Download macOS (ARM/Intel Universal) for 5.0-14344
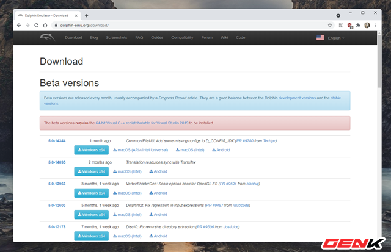 [141, 150]
